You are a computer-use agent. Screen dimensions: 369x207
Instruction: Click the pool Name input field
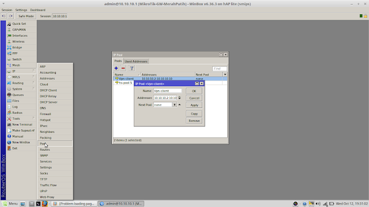coord(168,91)
